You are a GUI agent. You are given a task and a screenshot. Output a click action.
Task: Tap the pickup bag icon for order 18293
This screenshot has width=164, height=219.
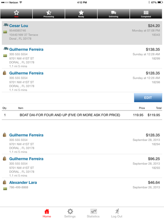[x=5, y=158]
